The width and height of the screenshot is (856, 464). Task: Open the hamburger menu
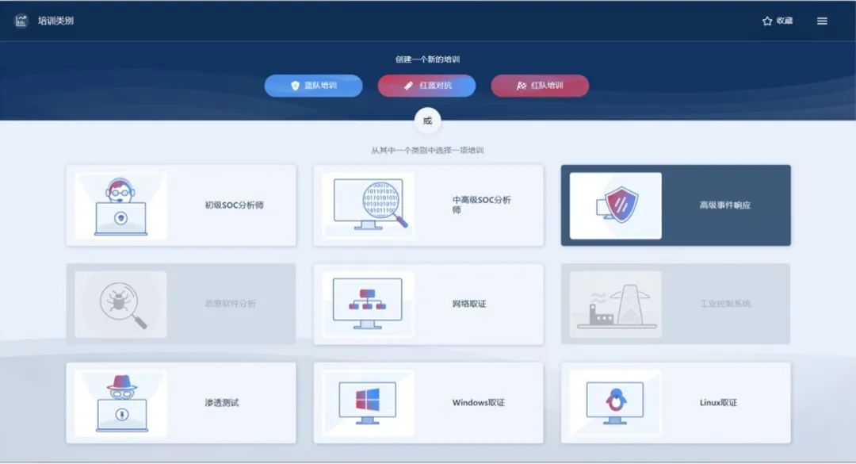pyautogui.click(x=822, y=21)
